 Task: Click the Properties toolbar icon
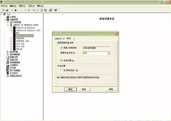50,10
